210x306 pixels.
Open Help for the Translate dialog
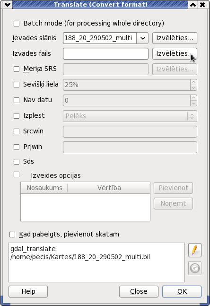pyautogui.click(x=28, y=291)
